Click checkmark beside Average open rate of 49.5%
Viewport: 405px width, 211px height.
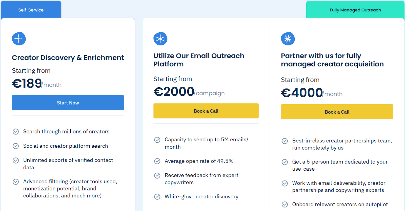pos(157,161)
